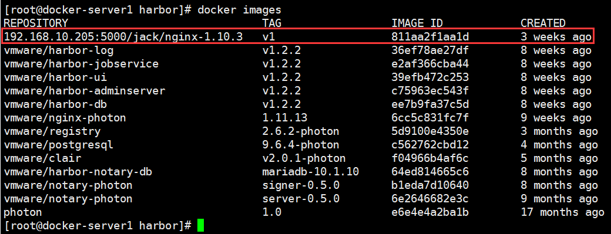Click image ID e6e4e4a2ba1b of photon
Viewport: 611px width, 234px height.
(x=430, y=212)
